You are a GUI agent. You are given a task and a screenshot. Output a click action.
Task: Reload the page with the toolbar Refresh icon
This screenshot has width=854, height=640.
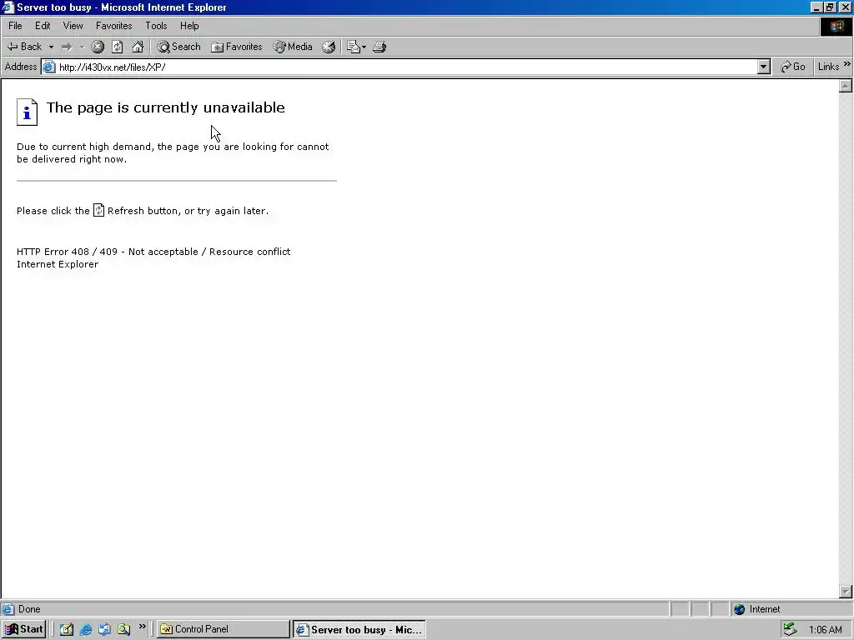pos(117,47)
